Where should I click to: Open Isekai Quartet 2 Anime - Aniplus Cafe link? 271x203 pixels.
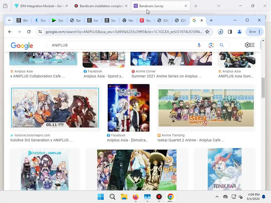pos(191,140)
